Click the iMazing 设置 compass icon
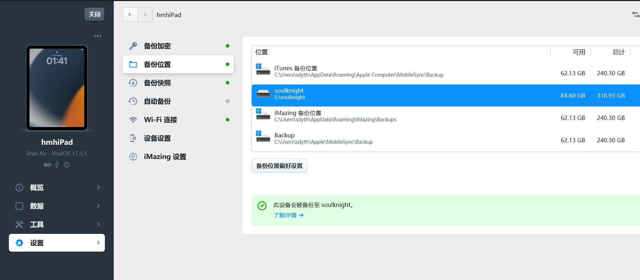This screenshot has width=640, height=280. coord(133,157)
